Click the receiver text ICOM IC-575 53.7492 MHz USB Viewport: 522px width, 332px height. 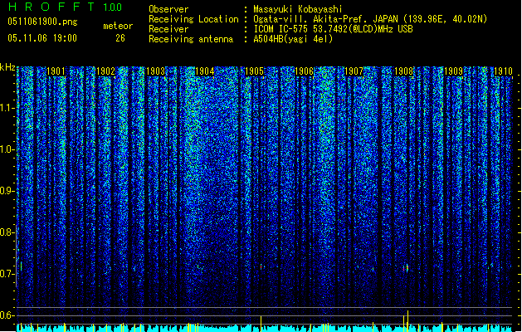click(334, 29)
